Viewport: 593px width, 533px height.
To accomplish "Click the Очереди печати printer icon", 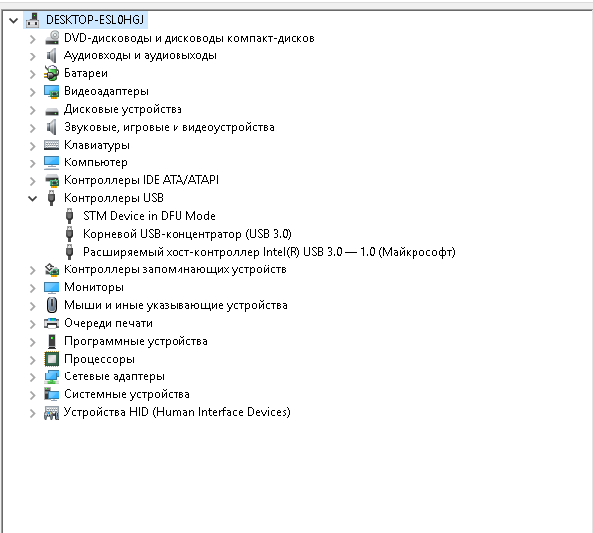I will coord(52,323).
